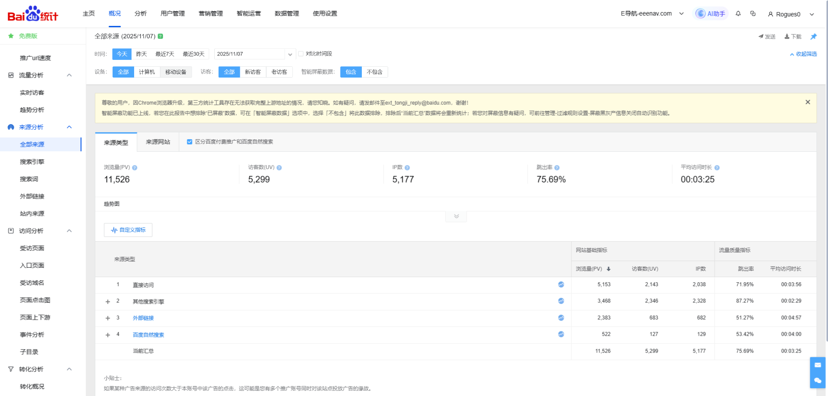Click help icon next to 浏览量(PV)
This screenshot has height=396, width=828.
pos(135,168)
